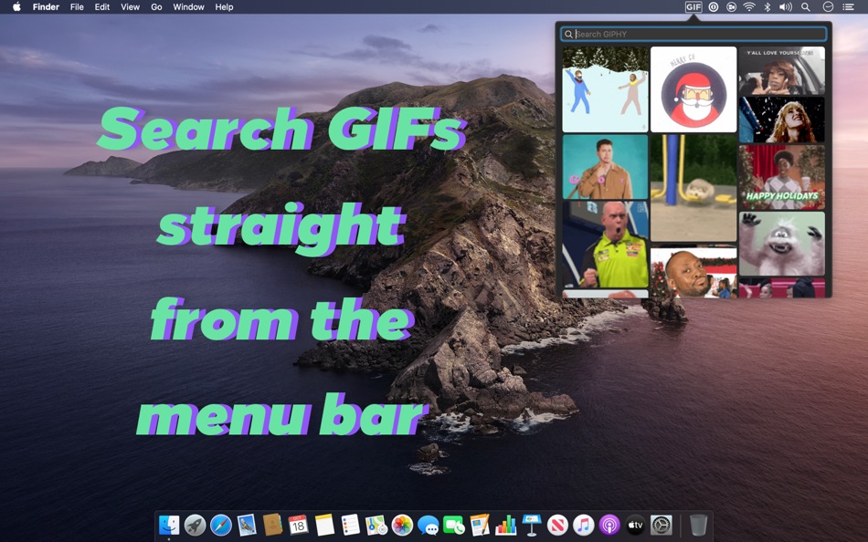Click the screen recording camera menu bar icon
Viewport: 868px width, 542px height.
731,7
